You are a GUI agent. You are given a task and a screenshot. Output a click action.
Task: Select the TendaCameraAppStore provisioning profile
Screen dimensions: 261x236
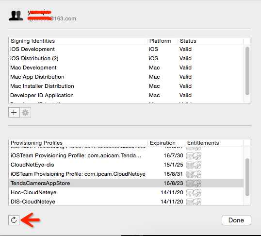pos(126,183)
